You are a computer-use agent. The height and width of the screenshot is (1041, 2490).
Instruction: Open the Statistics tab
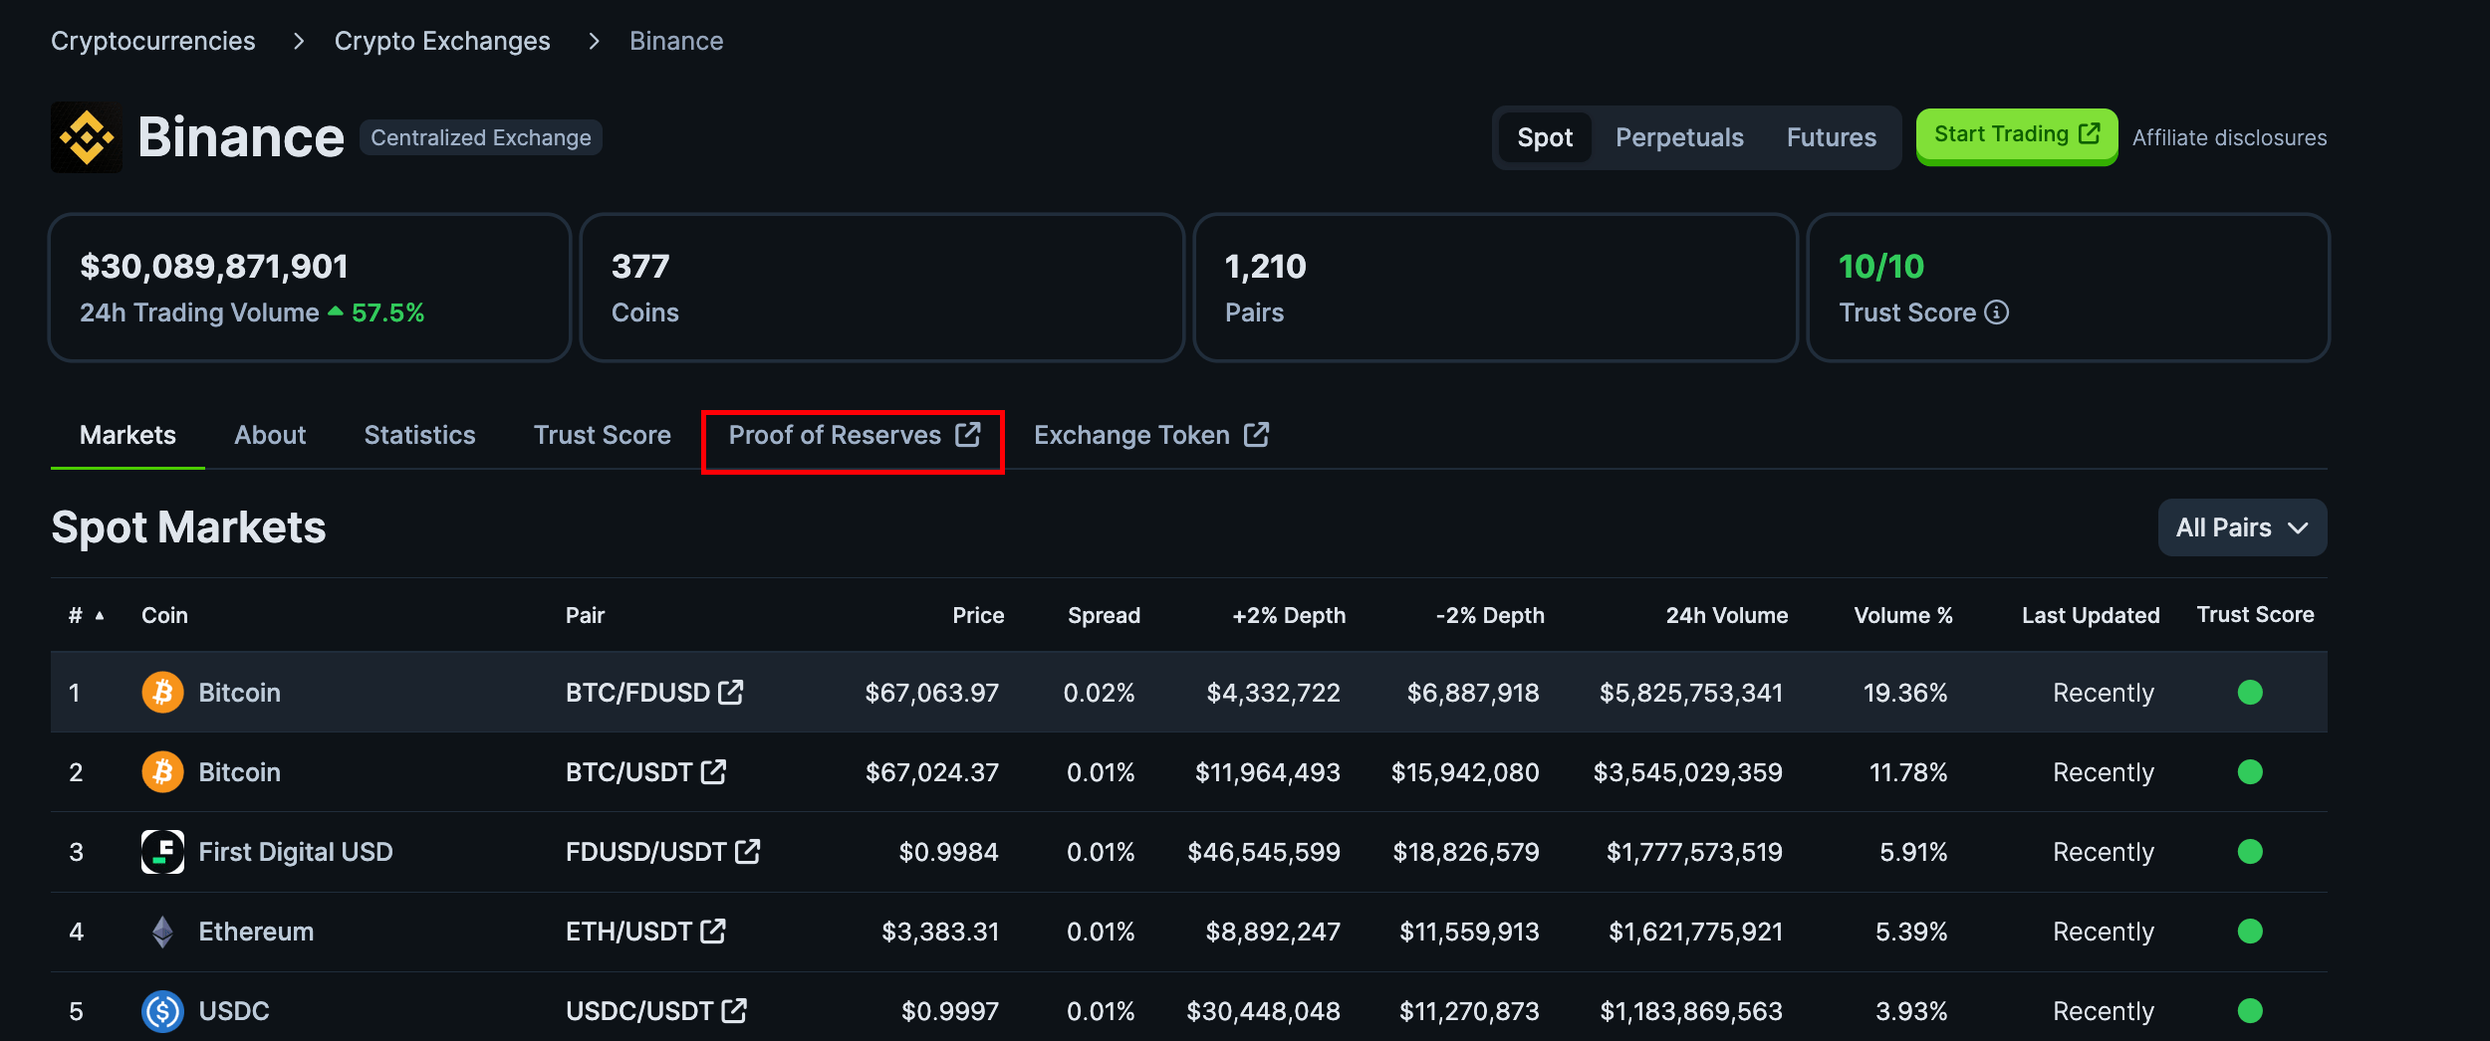419,435
